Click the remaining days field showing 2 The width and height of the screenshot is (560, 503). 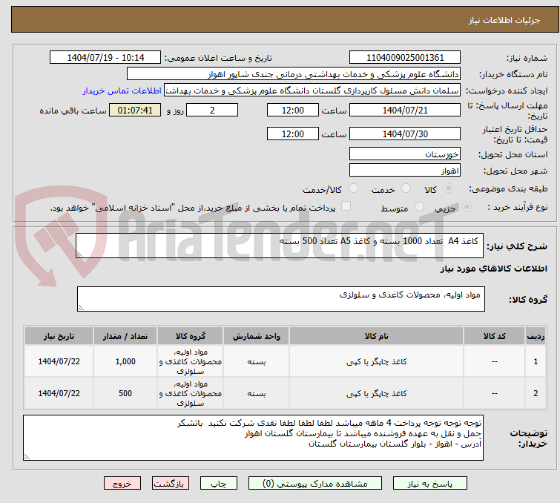point(212,110)
